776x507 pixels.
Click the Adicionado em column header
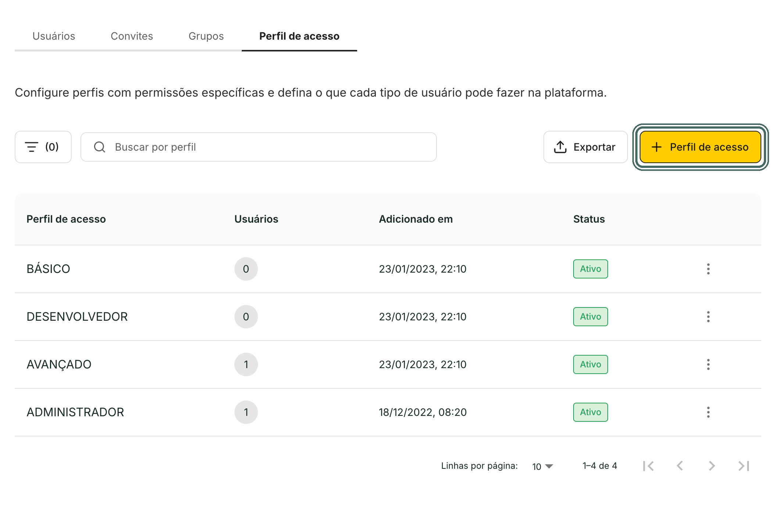(x=416, y=219)
